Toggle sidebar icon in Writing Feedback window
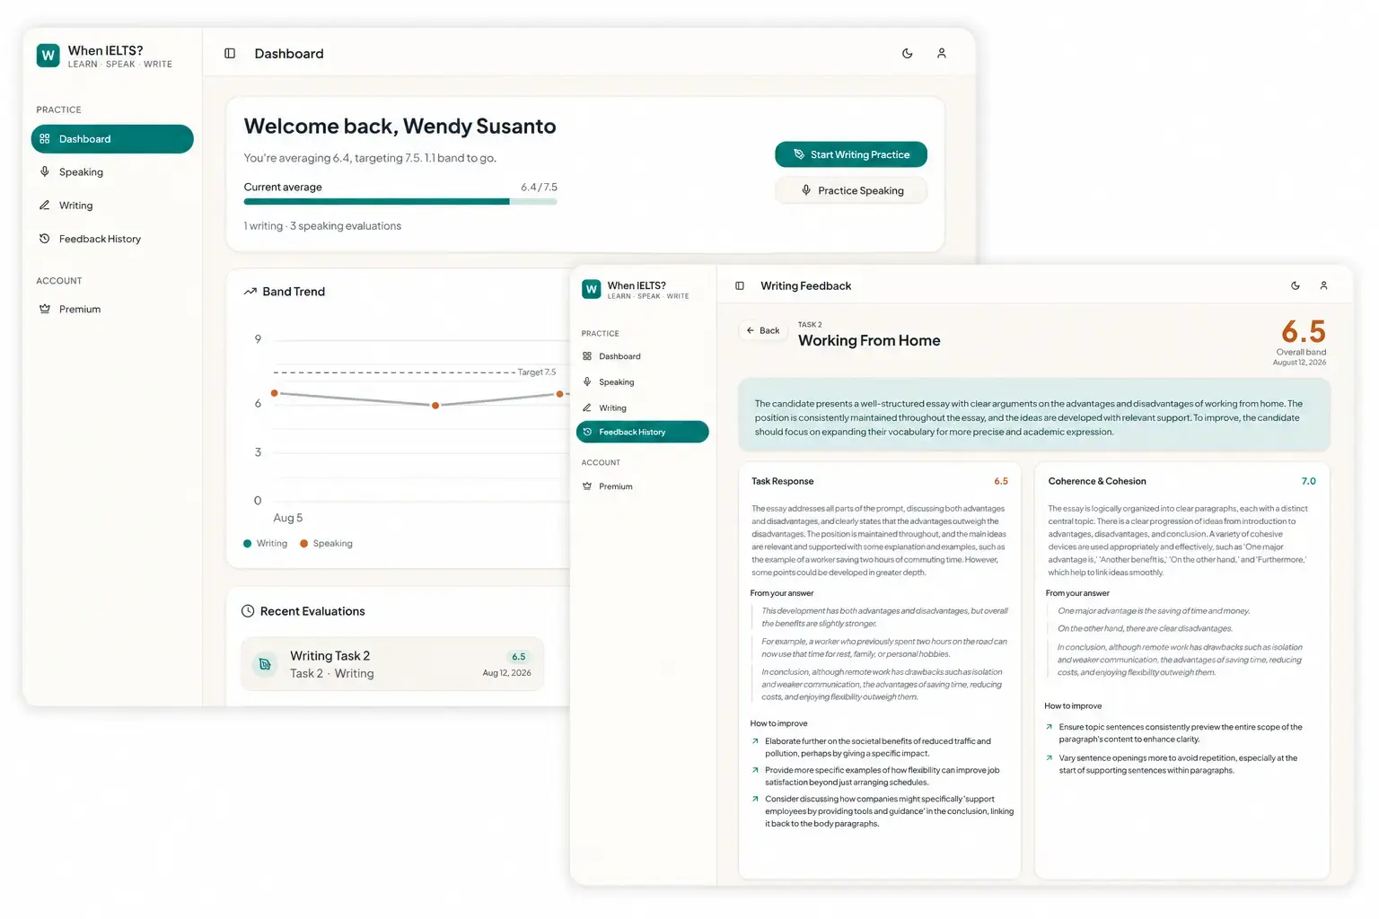The height and width of the screenshot is (919, 1379). click(x=740, y=286)
